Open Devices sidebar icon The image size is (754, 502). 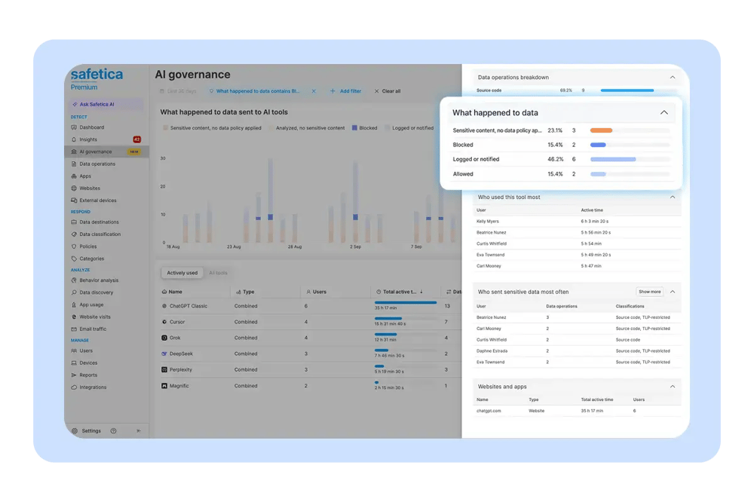pos(74,363)
